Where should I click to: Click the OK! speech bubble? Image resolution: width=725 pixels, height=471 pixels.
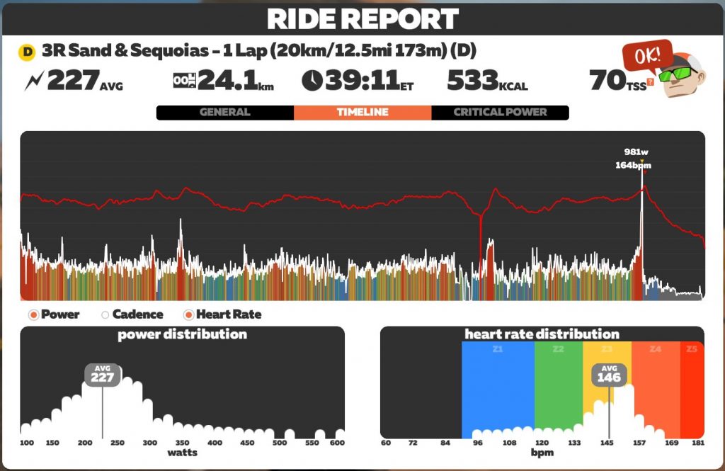647,57
